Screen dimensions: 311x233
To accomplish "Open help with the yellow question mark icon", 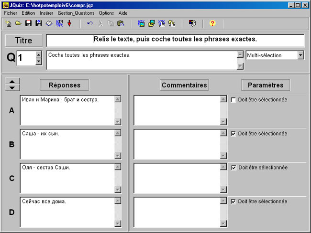I will [212, 23].
